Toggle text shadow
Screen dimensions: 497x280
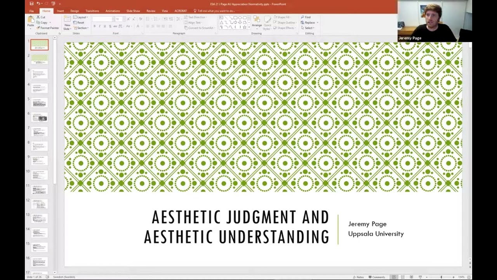[110, 26]
